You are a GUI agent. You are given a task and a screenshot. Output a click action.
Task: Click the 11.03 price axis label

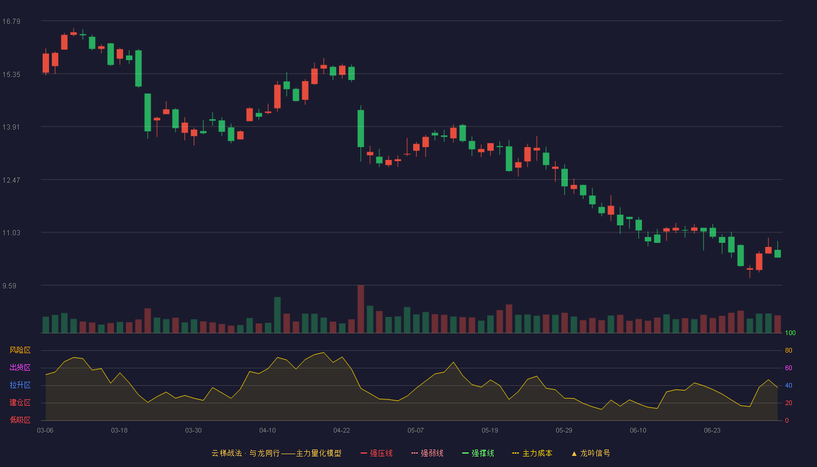point(11,233)
